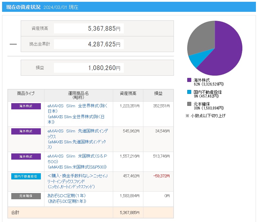Image resolution: width=258 pixels, height=222 pixels.
Task: Click the blue legend swatch for 国内不動産投信
Action: coord(189,92)
